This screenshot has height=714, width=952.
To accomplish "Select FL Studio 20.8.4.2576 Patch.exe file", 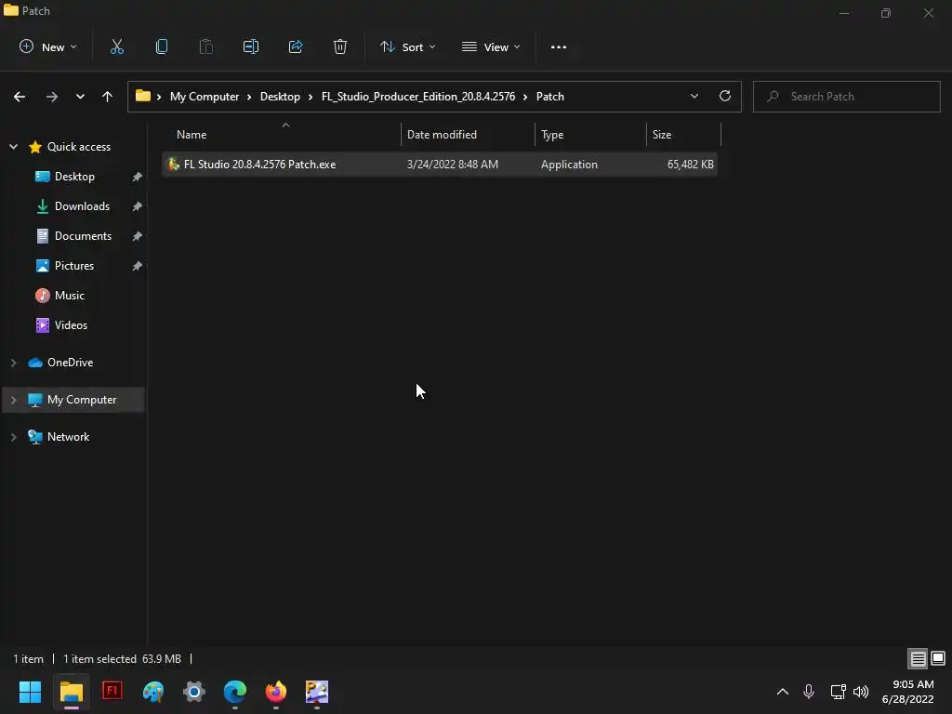I will (x=440, y=164).
